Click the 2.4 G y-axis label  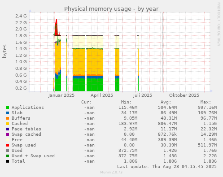click(x=21, y=16)
